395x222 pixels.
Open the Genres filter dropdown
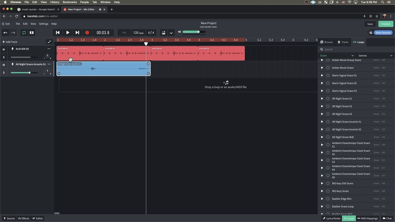(375, 55)
